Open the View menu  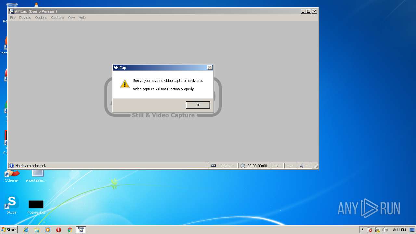71,18
